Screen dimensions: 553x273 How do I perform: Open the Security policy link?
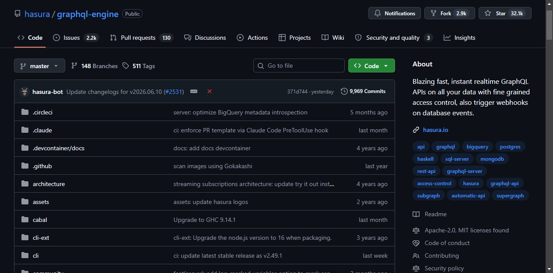tap(438, 268)
